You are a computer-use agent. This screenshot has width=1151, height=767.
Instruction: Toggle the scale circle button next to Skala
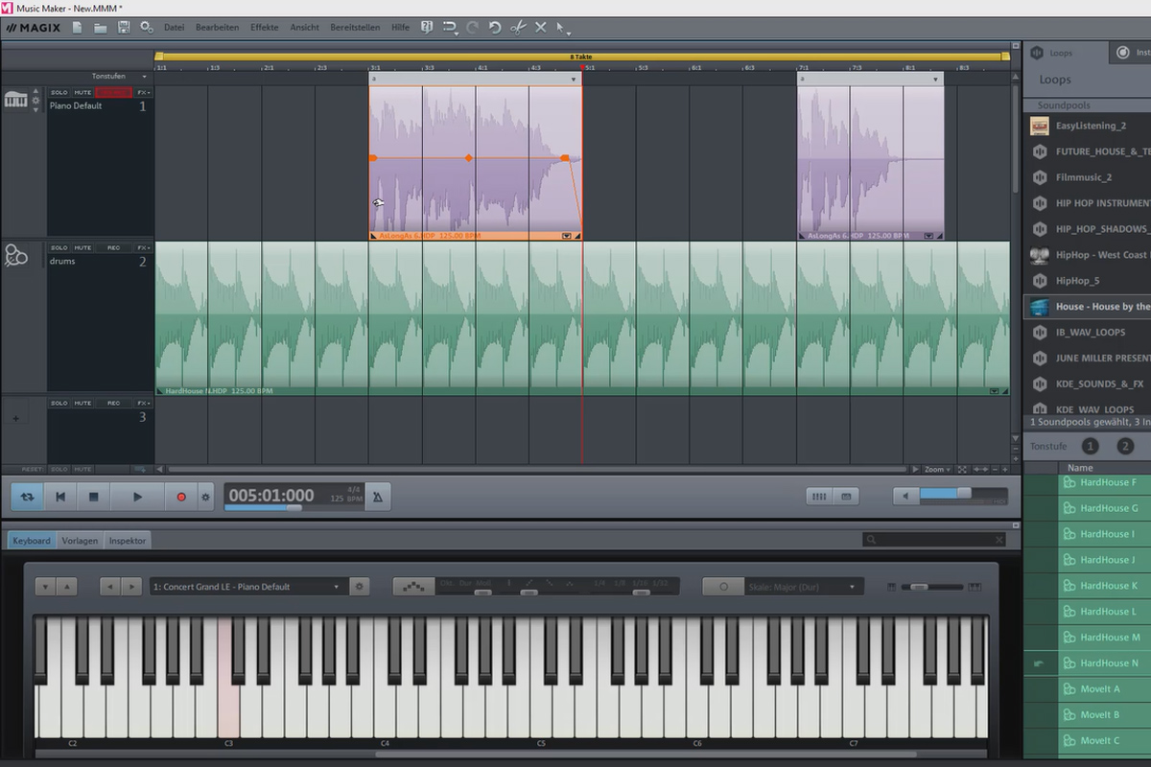(x=722, y=587)
